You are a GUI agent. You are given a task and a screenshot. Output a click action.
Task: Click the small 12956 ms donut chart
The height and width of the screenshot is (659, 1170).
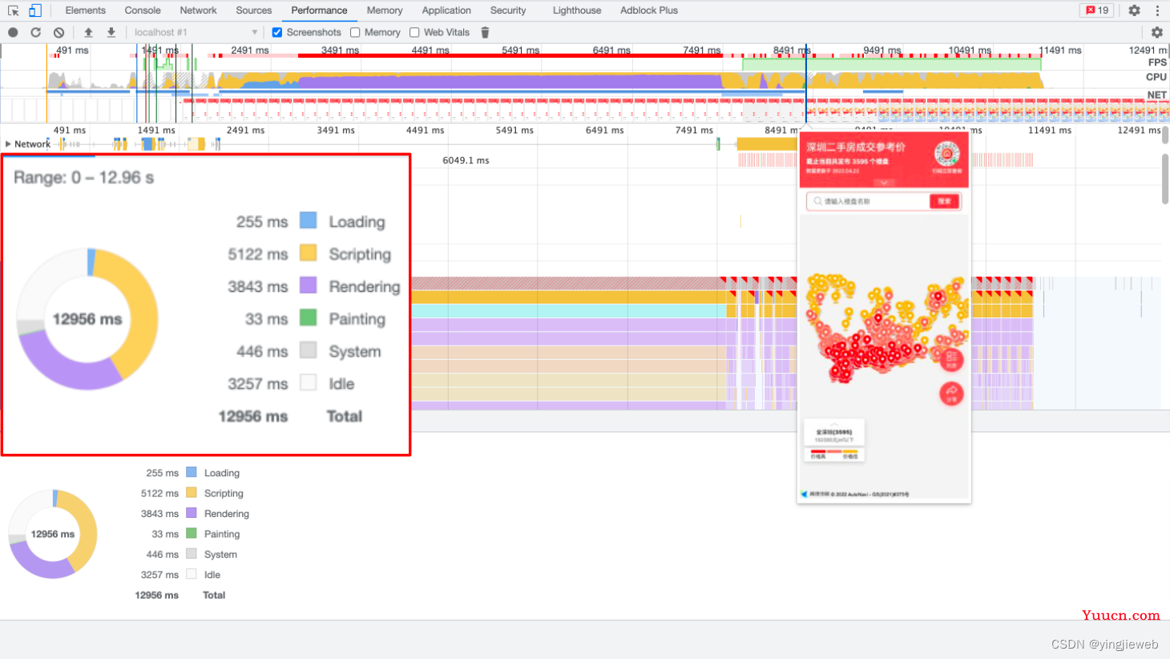point(53,534)
